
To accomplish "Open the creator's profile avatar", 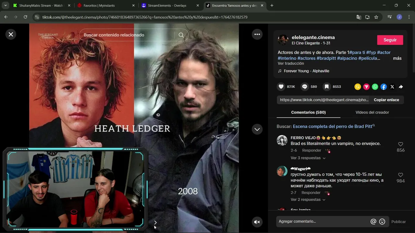I will click(283, 40).
